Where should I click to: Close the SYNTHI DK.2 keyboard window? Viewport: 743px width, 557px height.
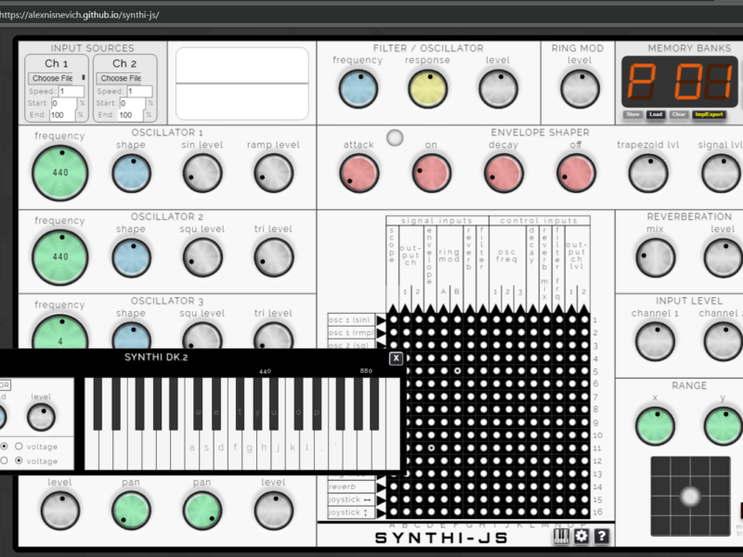(396, 357)
